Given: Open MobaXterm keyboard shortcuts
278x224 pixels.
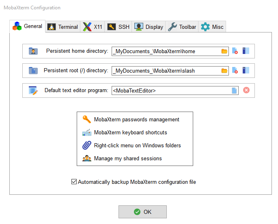Looking at the screenshot, I should point(130,132).
